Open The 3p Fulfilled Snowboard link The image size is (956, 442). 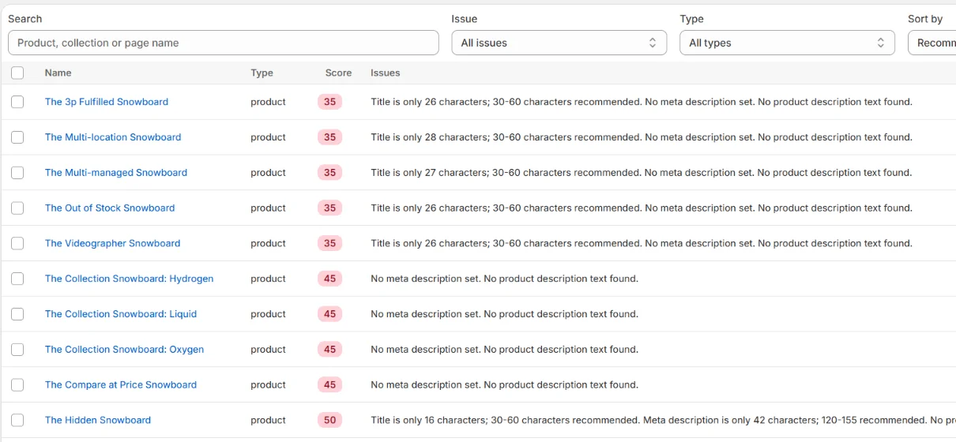107,102
